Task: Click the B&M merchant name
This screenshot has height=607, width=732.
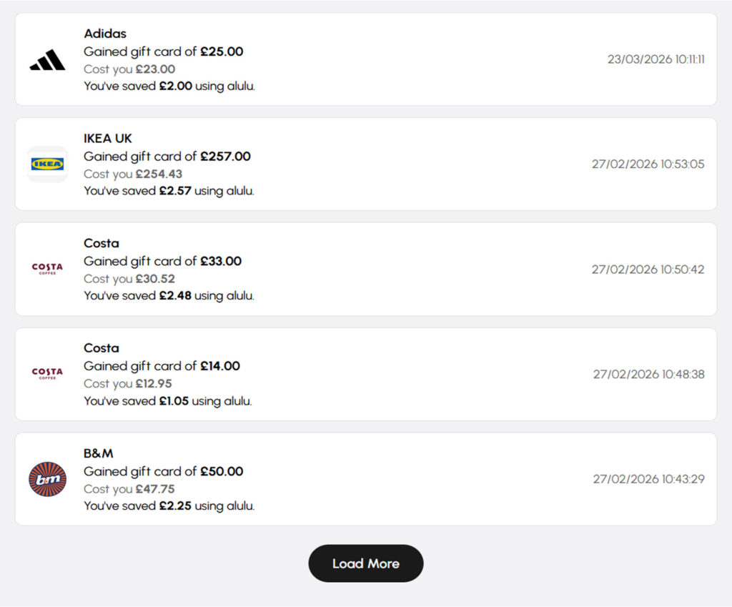Action: [99, 453]
